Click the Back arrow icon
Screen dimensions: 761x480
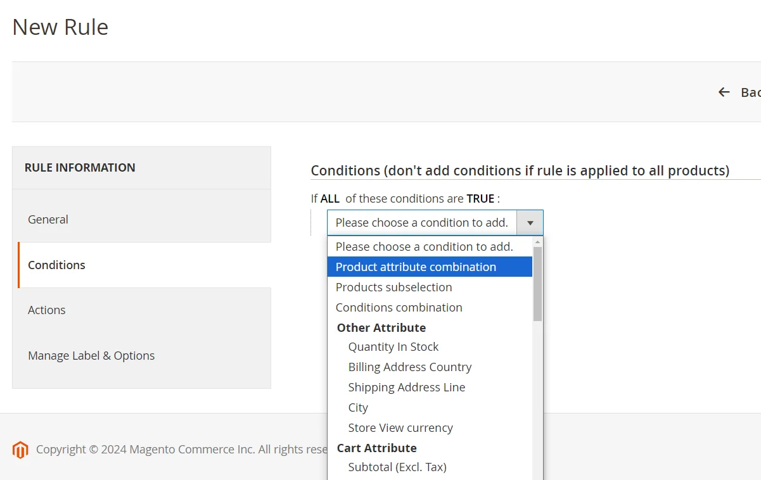724,92
